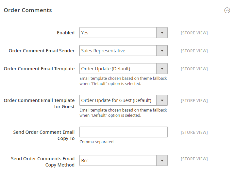Screen dimensions: 236x176
Task: Open Order Update (Default) template dropdown
Action: [x=124, y=69]
